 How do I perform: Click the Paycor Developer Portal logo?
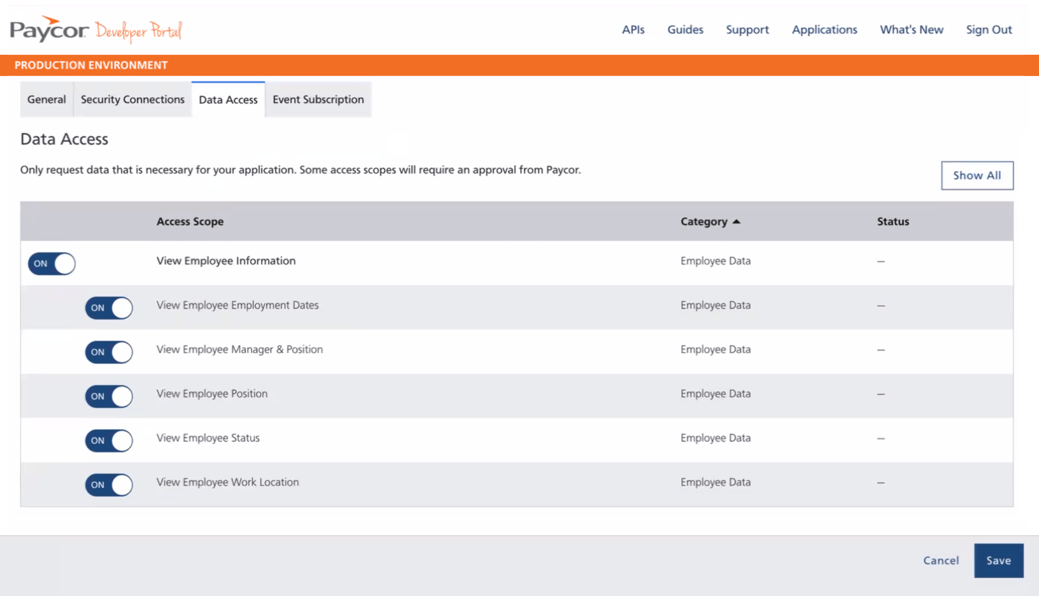pyautogui.click(x=96, y=29)
